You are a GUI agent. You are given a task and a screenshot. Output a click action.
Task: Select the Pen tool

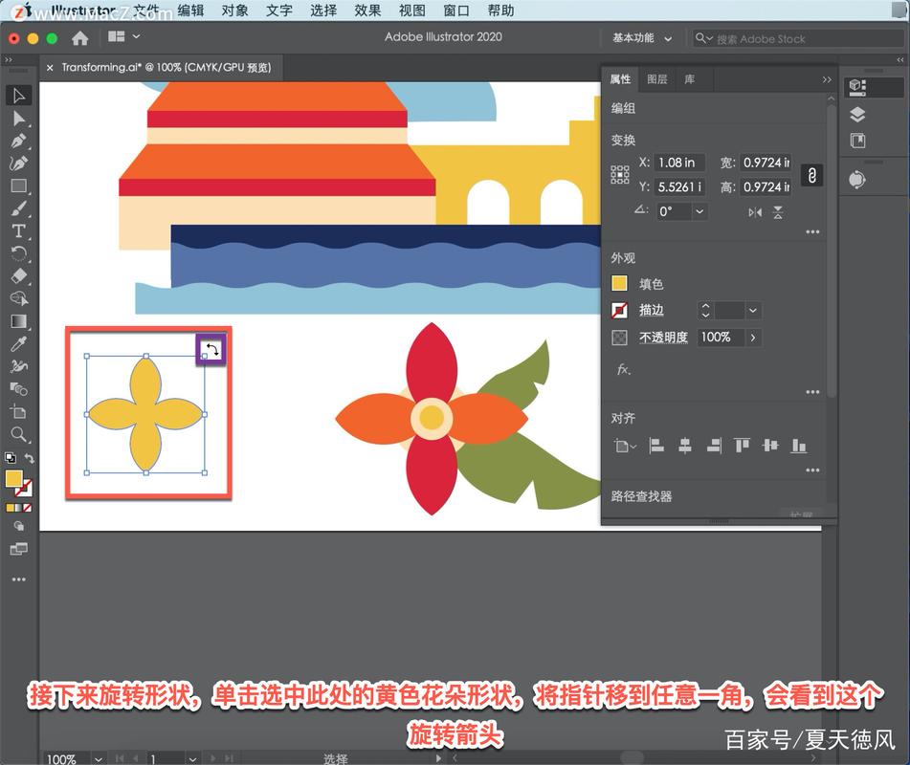[18, 141]
